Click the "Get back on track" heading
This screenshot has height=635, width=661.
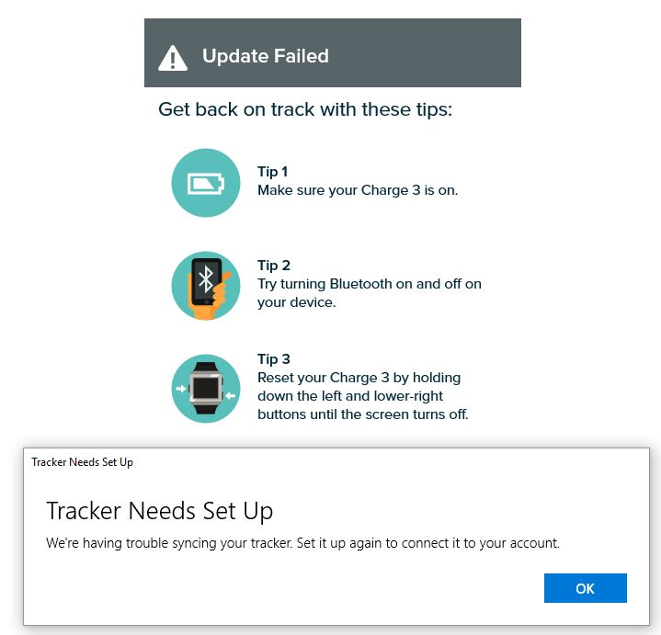(305, 109)
